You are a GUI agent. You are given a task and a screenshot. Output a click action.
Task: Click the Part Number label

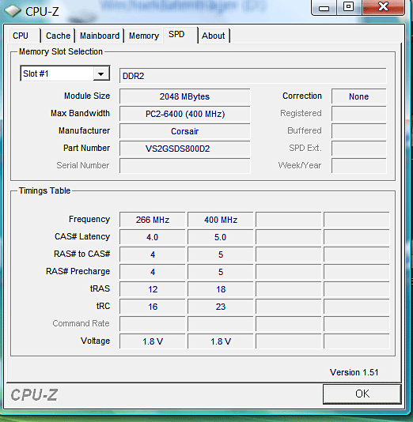(x=86, y=148)
